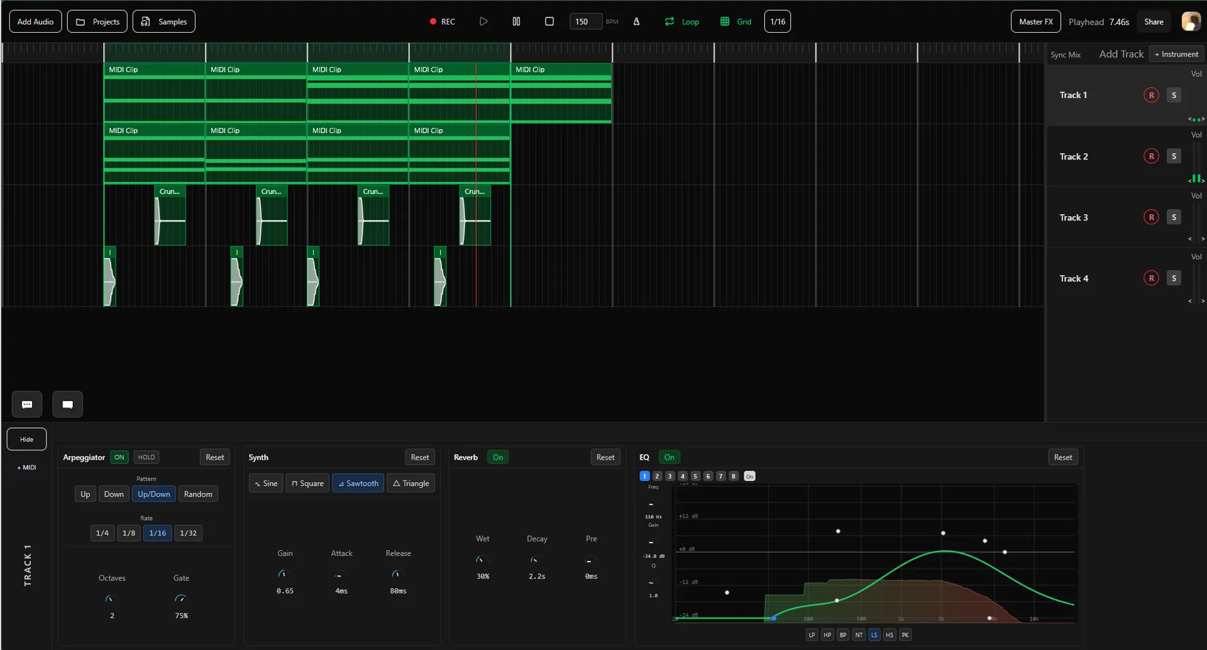1207x650 pixels.
Task: Open the Projects browser
Action: click(x=97, y=21)
